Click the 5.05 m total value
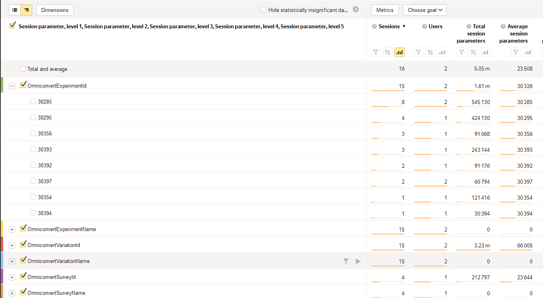This screenshot has height=298, width=543. tap(482, 69)
